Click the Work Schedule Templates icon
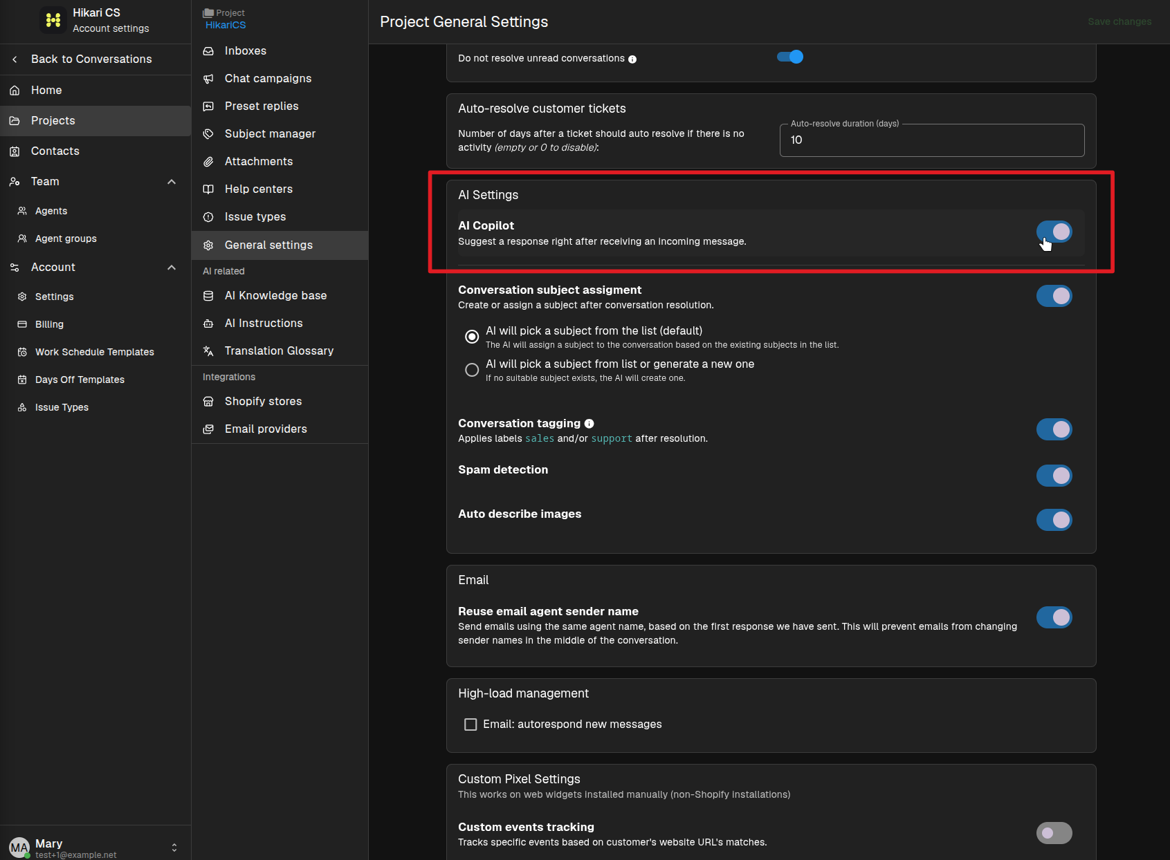Image resolution: width=1170 pixels, height=860 pixels. tap(22, 352)
